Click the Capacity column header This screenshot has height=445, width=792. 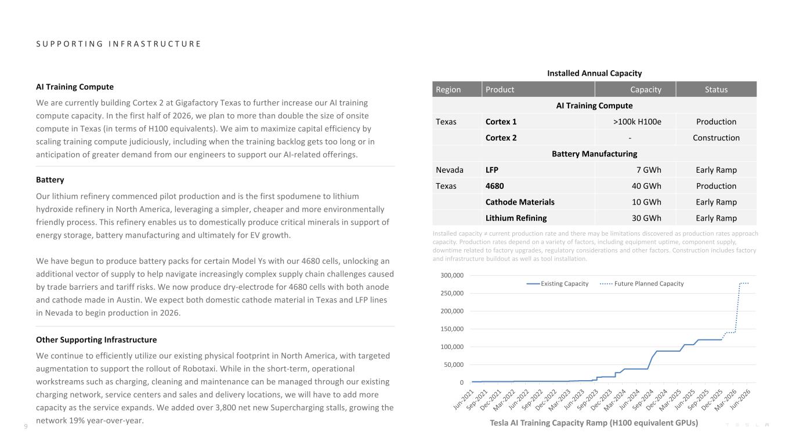pos(645,89)
